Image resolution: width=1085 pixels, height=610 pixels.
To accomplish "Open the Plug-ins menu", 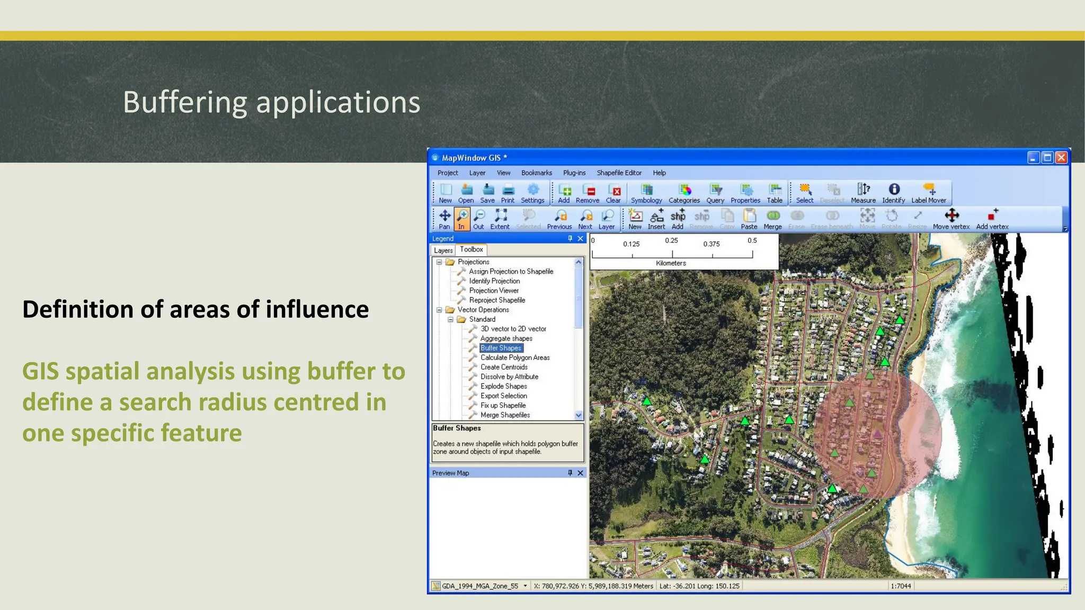I will click(x=574, y=173).
